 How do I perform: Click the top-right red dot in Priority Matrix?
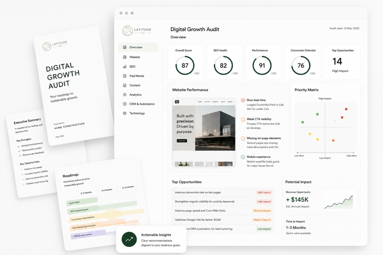pos(346,109)
